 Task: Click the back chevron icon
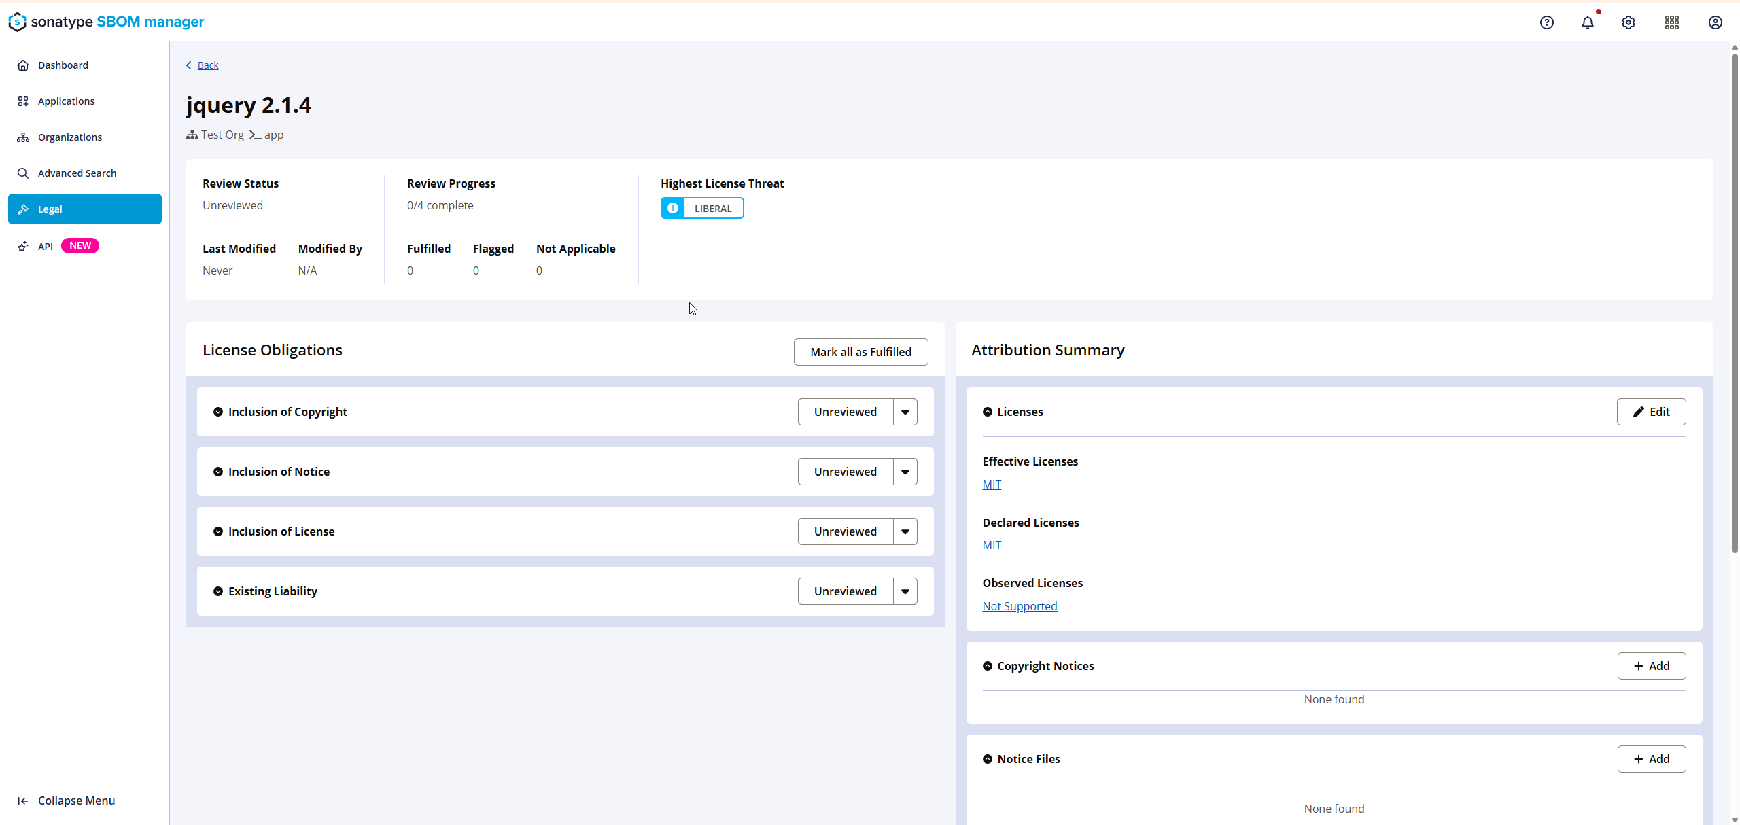189,65
